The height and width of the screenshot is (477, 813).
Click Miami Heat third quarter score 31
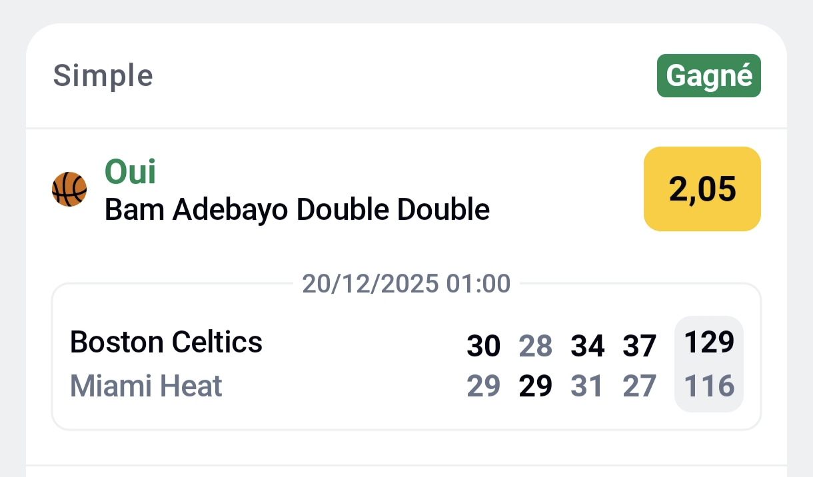pyautogui.click(x=587, y=386)
